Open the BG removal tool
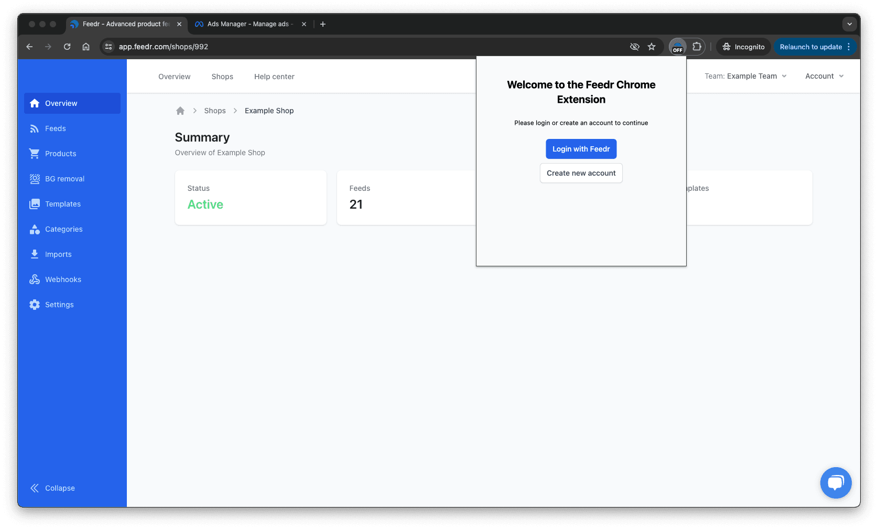Viewport: 878px width, 529px height. (64, 178)
